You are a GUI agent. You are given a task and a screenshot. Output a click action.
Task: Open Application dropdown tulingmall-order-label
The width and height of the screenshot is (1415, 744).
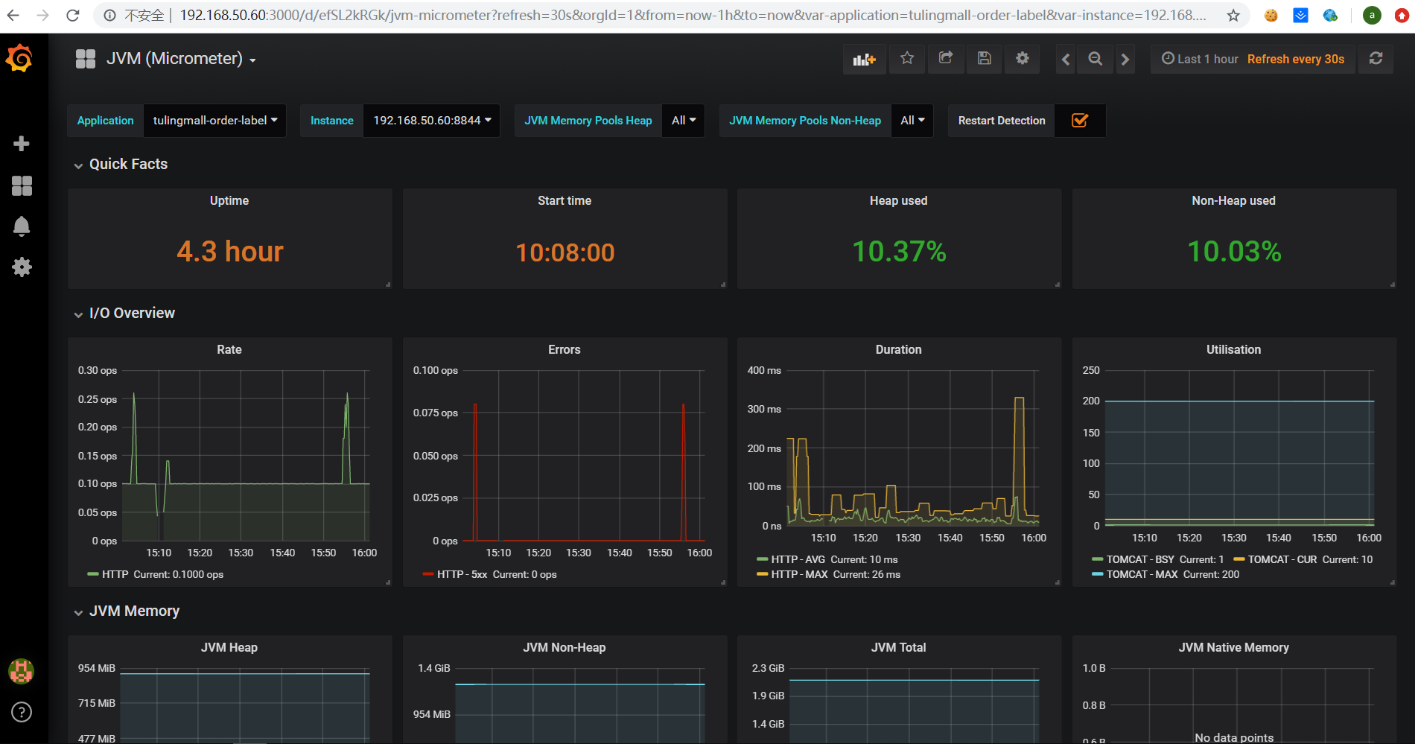pyautogui.click(x=214, y=121)
